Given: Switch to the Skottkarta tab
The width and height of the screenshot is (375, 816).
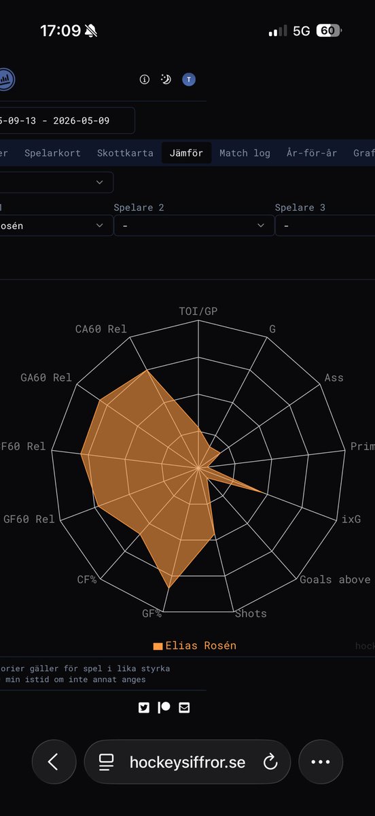Looking at the screenshot, I should [125, 153].
